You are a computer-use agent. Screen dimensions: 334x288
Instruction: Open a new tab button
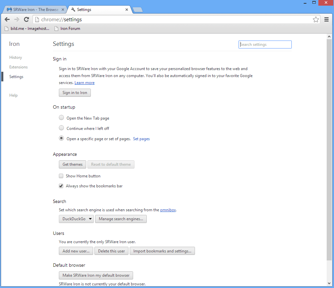coord(138,10)
